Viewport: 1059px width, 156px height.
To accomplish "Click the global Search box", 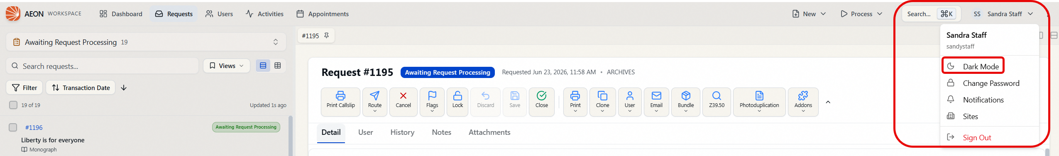I will [932, 14].
